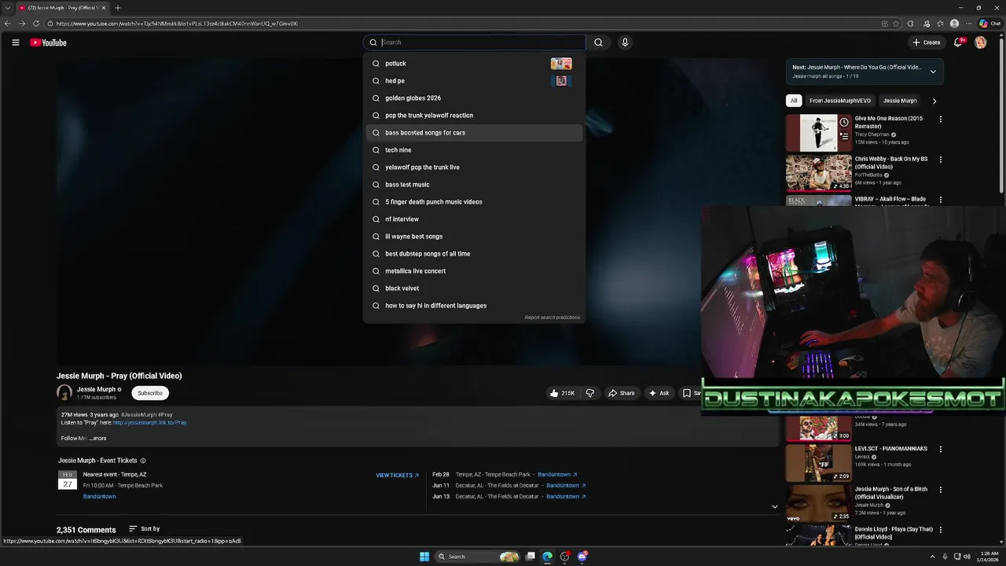This screenshot has width=1006, height=566.
Task: Click the Create button
Action: 926,42
